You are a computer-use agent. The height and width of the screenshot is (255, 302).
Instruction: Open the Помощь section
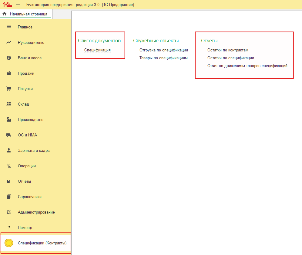[x=36, y=227]
